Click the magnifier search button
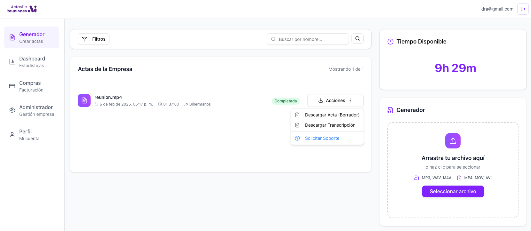 357,39
